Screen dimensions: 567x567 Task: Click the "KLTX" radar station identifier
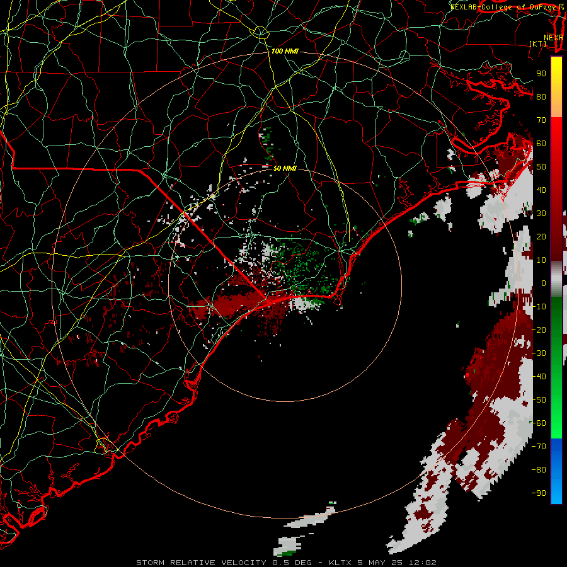pyautogui.click(x=341, y=563)
